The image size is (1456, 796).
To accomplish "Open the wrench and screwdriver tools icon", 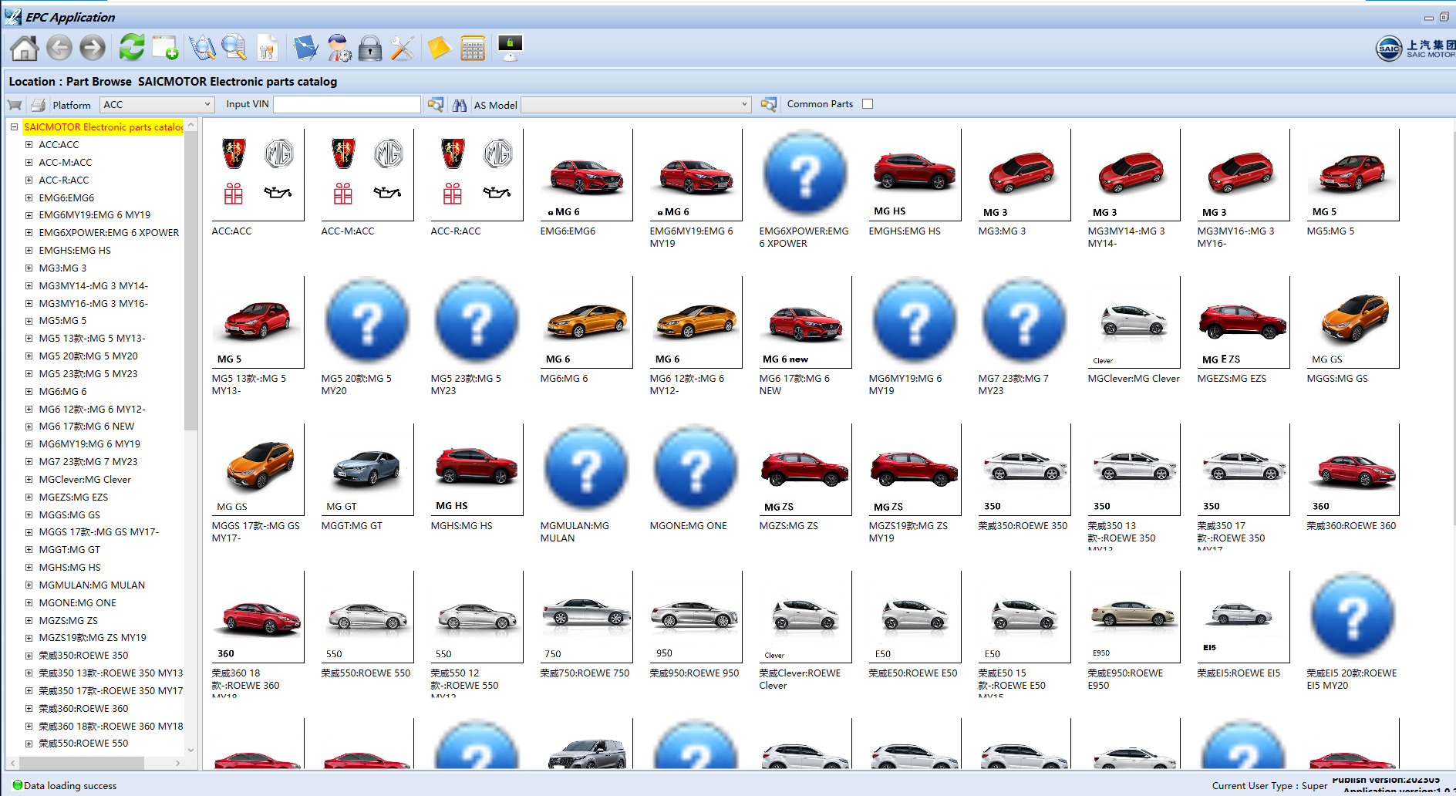I will (402, 49).
